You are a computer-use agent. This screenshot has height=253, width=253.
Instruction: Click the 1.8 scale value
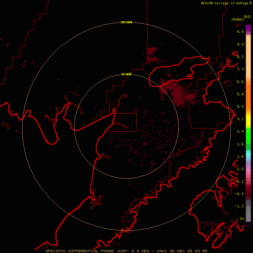pos(240,157)
